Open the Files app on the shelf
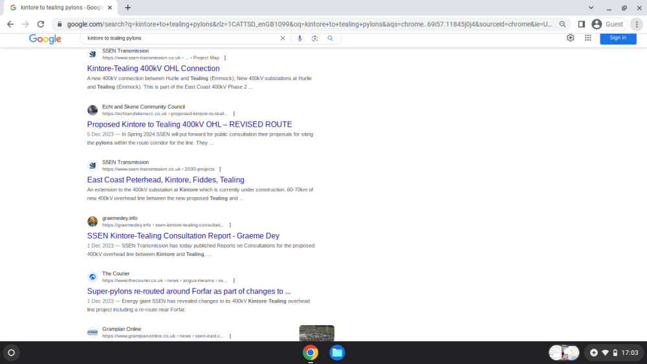The width and height of the screenshot is (647, 364). coord(337,353)
